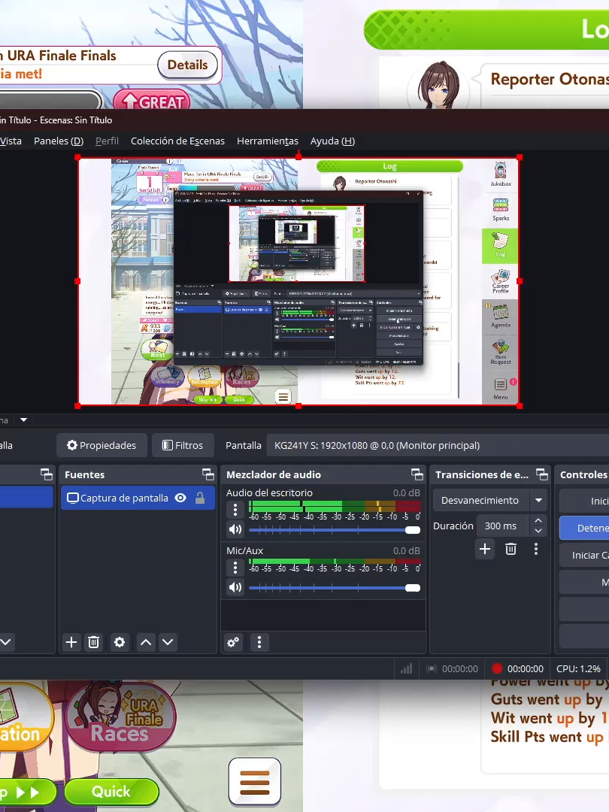Screen dimensions: 609x812
Task: Delete selected source with the trash icon
Action: click(x=94, y=643)
